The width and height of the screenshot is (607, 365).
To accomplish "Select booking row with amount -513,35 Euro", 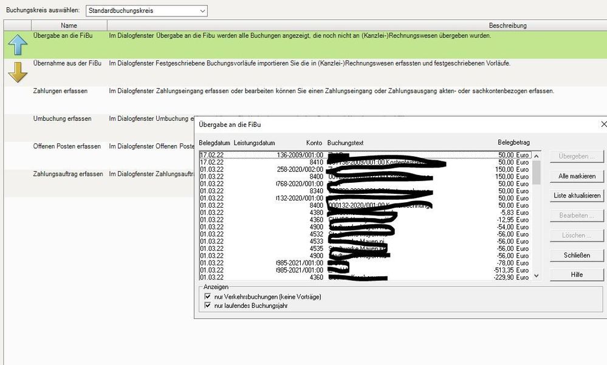I will (365, 270).
